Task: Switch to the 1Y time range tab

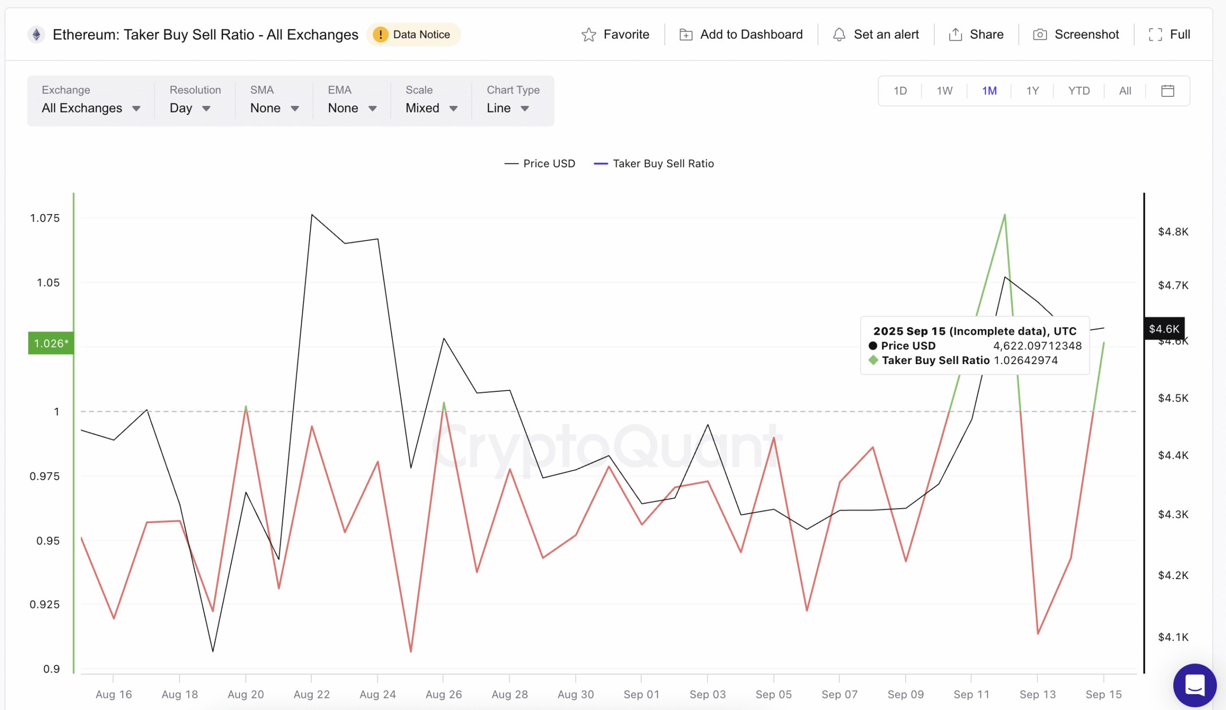Action: click(1033, 91)
